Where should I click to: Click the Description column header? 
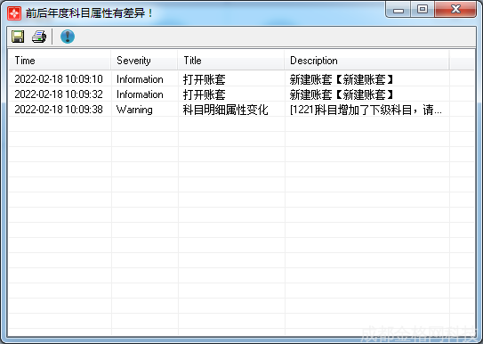click(366, 61)
